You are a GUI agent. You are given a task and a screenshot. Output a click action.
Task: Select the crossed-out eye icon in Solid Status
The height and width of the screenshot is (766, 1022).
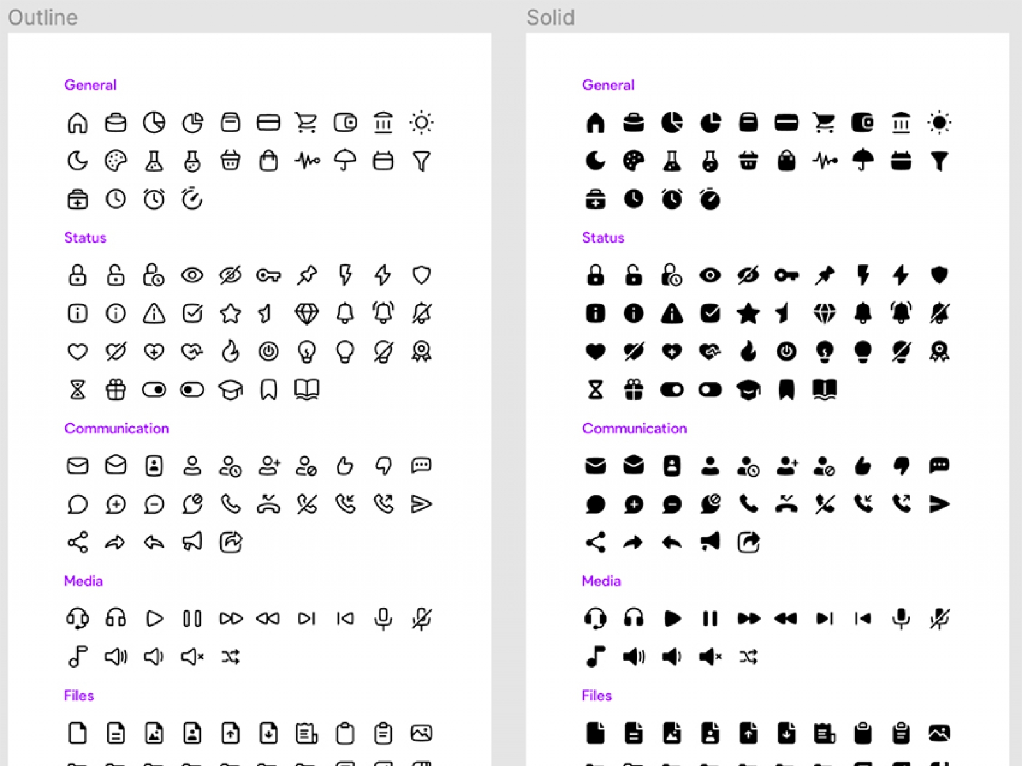[x=749, y=275]
